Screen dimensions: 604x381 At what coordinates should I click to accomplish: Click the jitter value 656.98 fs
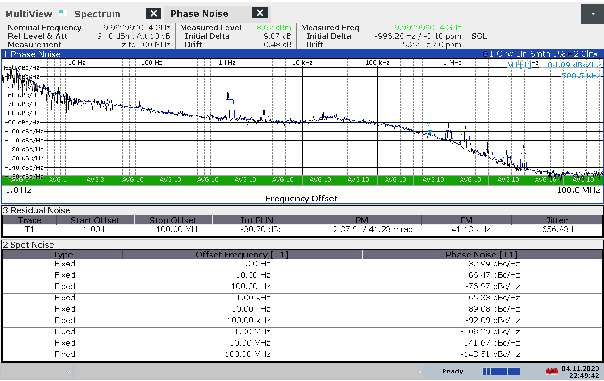coord(561,230)
